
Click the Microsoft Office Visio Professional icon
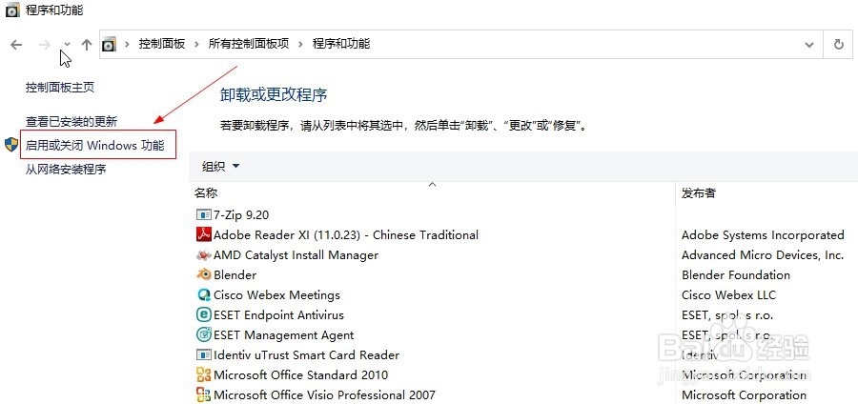[x=204, y=394]
